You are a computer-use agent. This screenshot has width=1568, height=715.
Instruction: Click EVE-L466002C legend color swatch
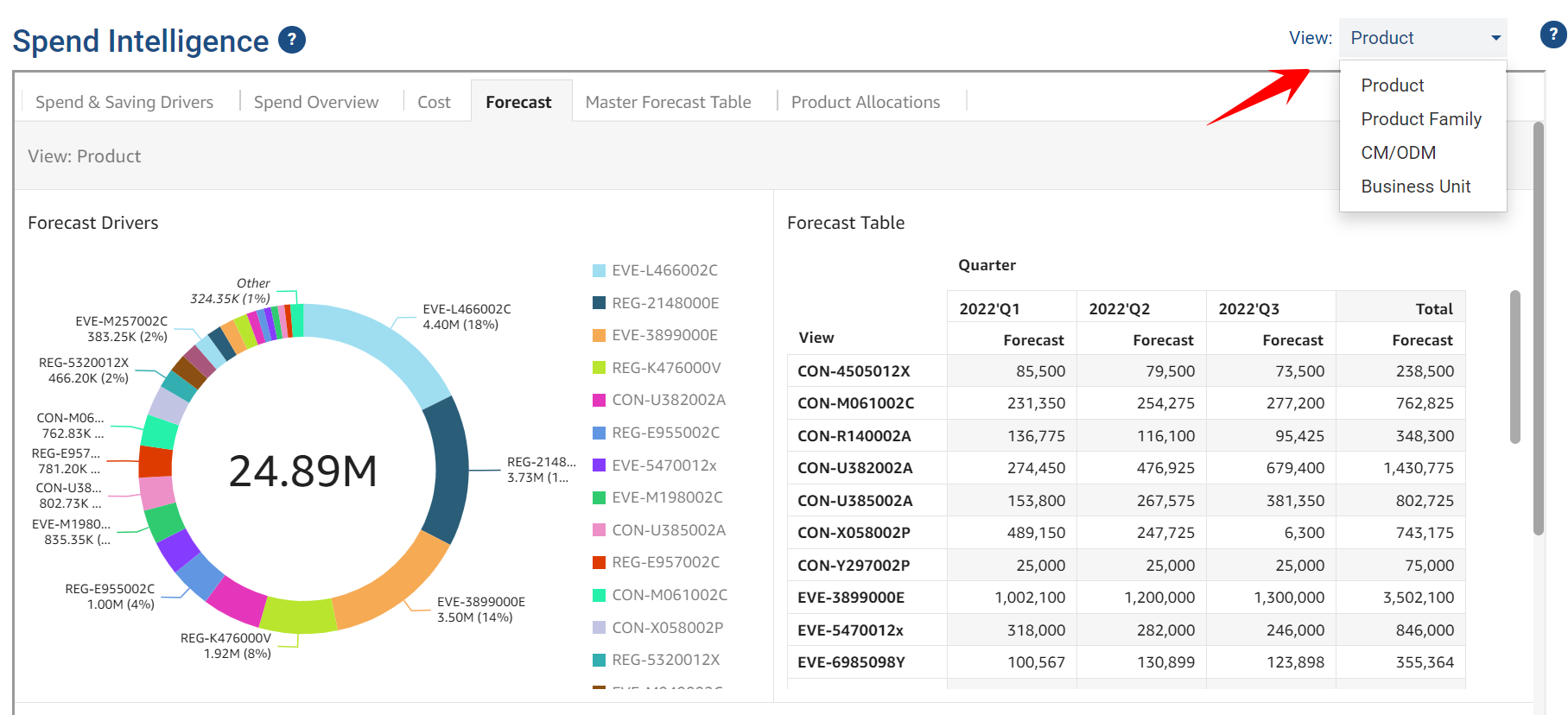tap(599, 271)
